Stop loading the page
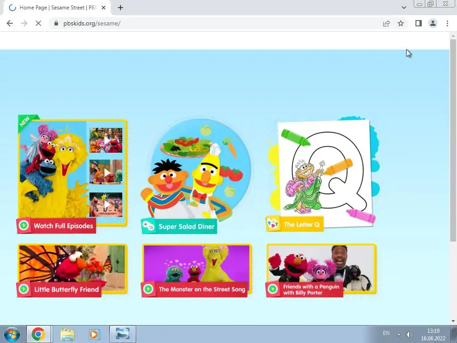457x343 pixels. point(38,23)
